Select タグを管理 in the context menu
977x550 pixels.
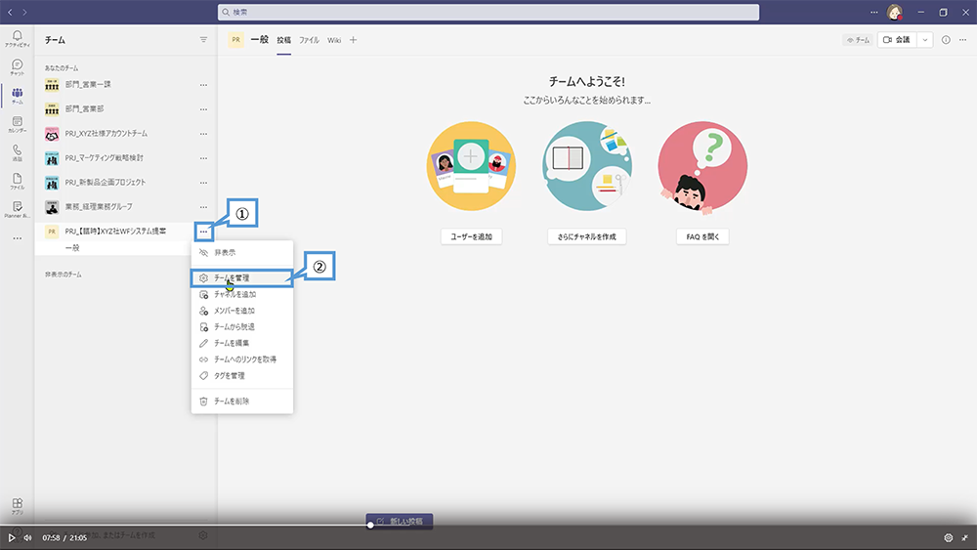(x=241, y=375)
